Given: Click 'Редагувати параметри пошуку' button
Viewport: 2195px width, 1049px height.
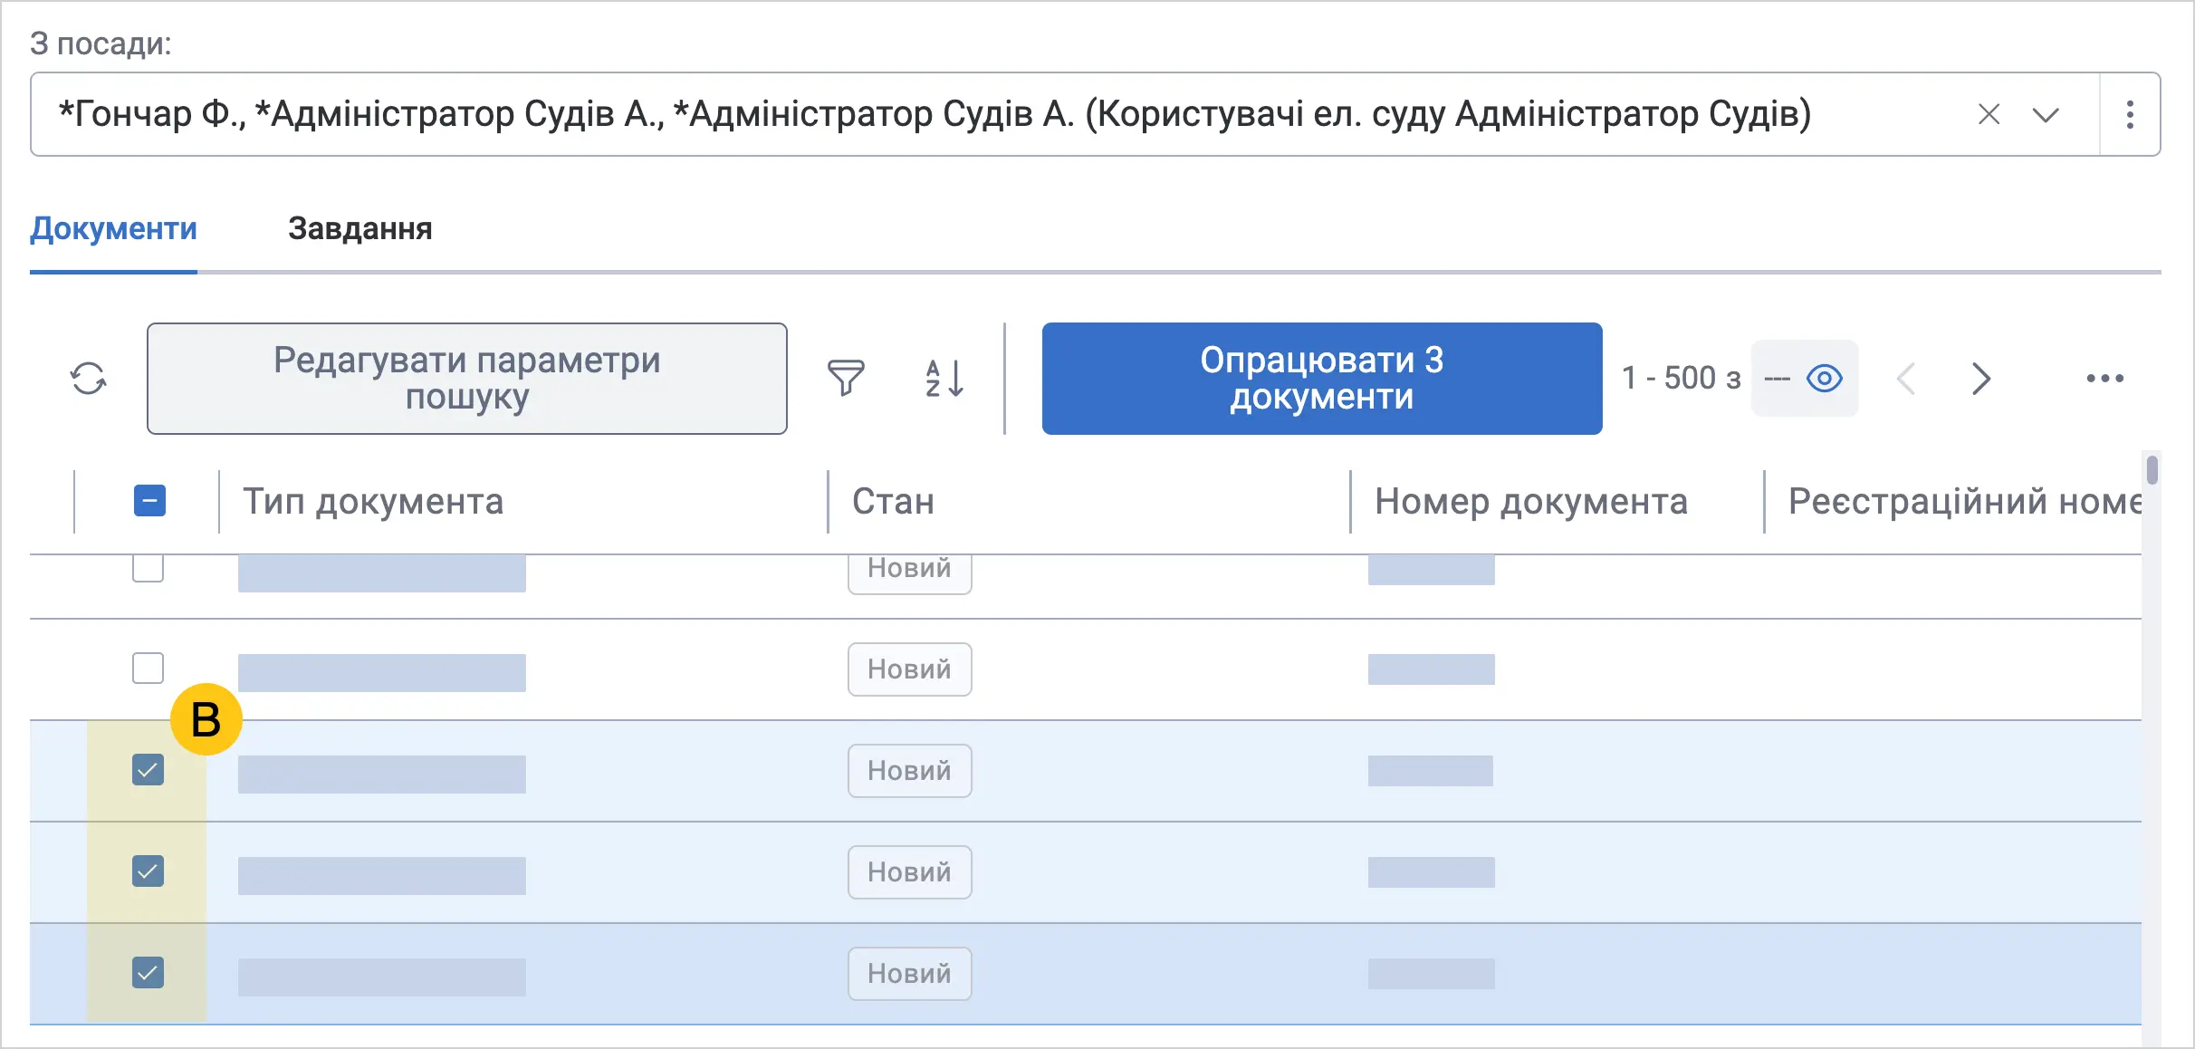Looking at the screenshot, I should (467, 379).
